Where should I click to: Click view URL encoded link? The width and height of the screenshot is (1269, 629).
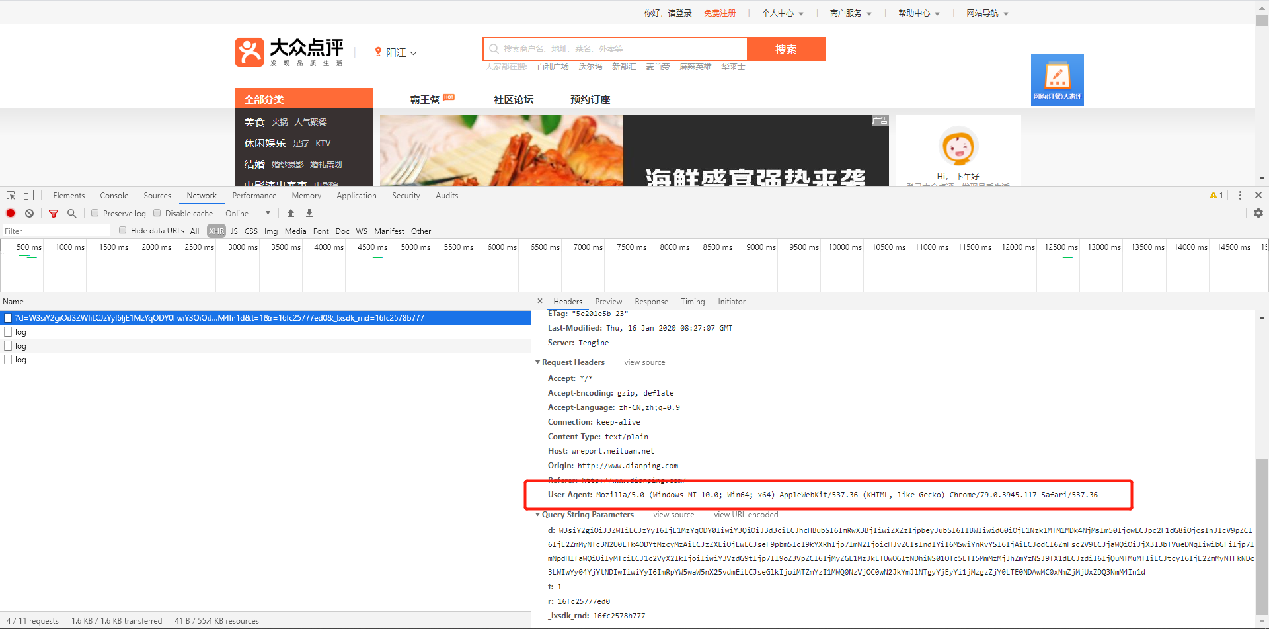point(746,515)
